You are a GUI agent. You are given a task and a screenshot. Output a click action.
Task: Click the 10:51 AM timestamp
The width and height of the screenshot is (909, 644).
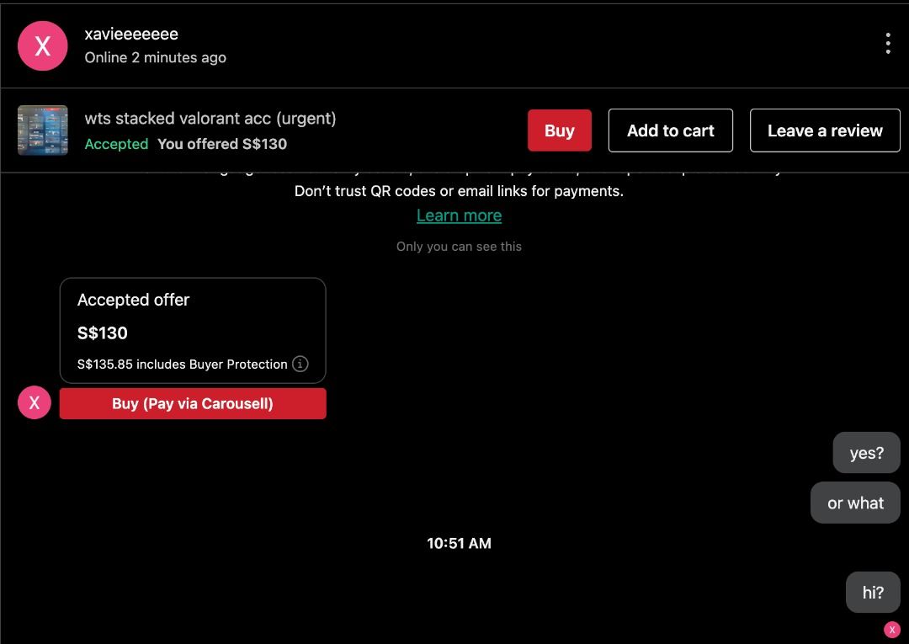click(x=460, y=544)
